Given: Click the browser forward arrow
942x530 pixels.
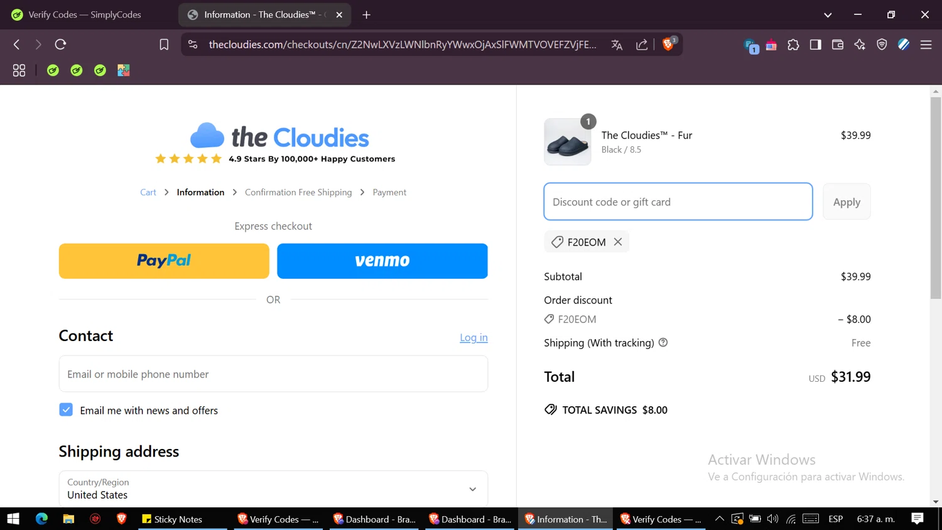Looking at the screenshot, I should (x=38, y=45).
